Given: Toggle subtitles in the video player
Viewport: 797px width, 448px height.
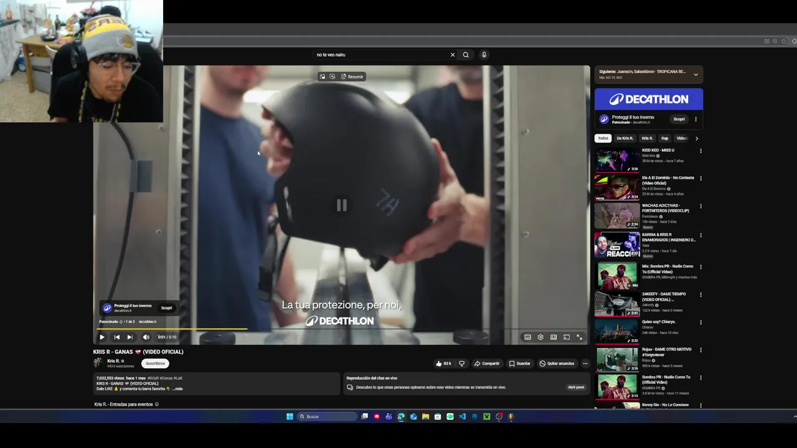Looking at the screenshot, I should [527, 337].
